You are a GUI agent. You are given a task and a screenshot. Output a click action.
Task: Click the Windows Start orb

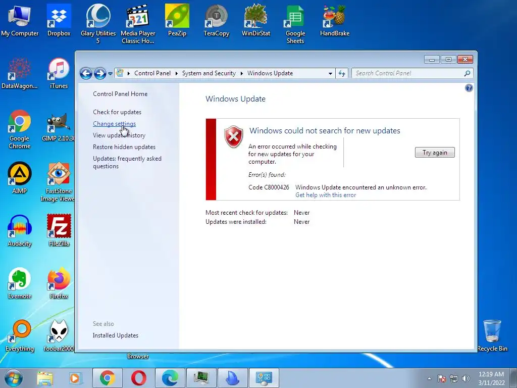[x=14, y=378]
